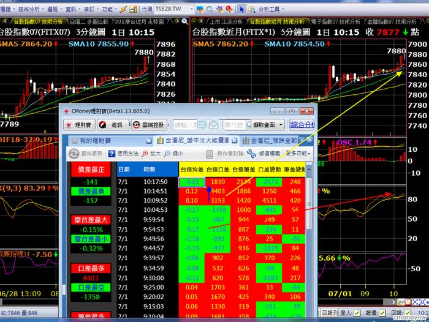Click the envelope mail icon in CMoney toolbar
429x322 pixels.
[214, 125]
